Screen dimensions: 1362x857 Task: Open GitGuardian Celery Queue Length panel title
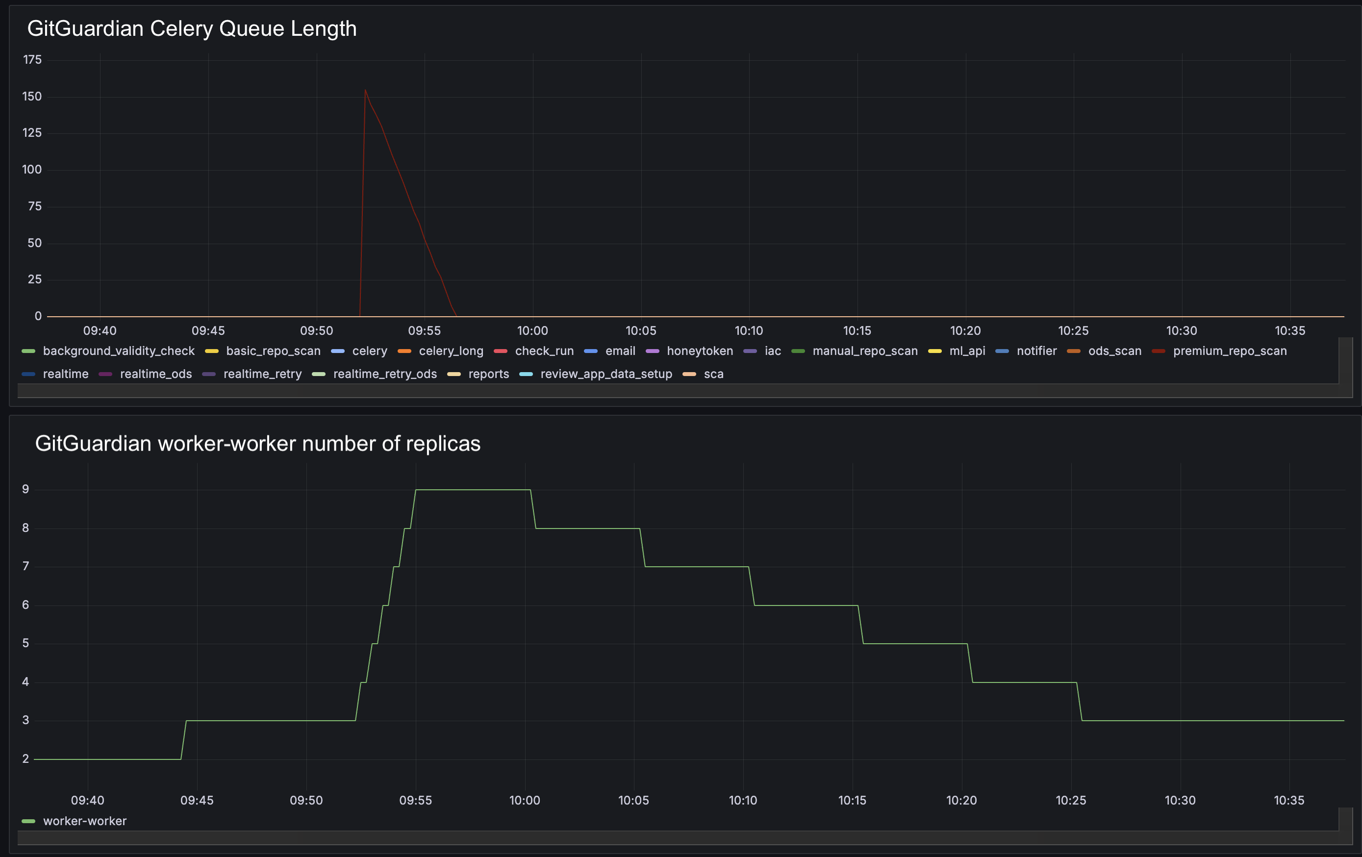pyautogui.click(x=192, y=28)
